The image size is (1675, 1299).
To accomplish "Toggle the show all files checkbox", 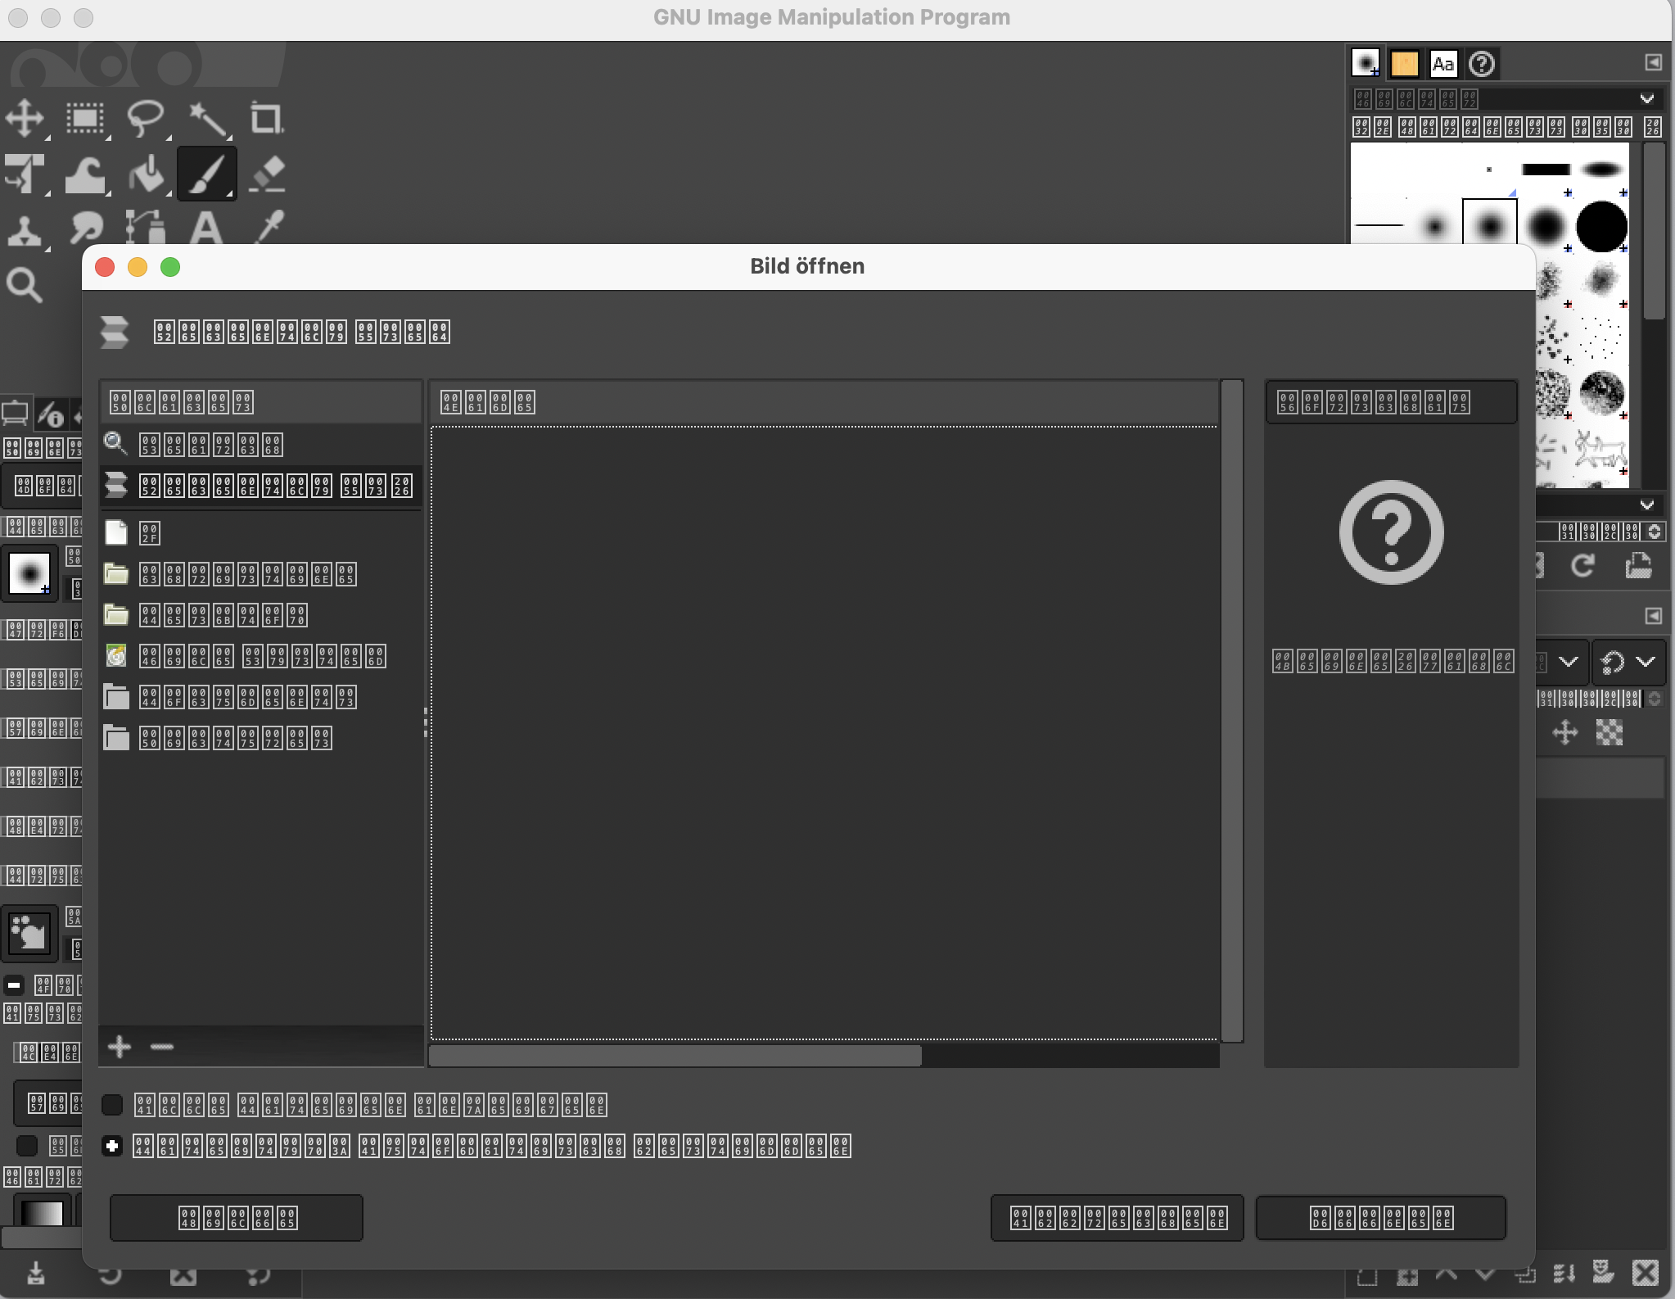I will coord(112,1105).
